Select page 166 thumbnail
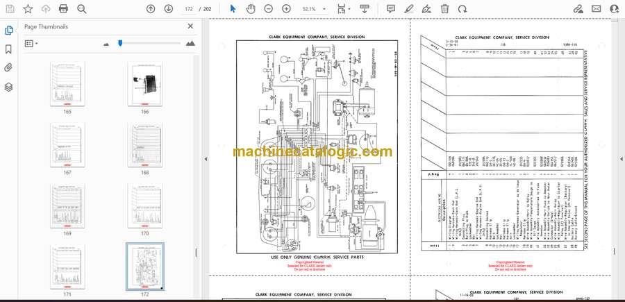625x302 pixels. [x=144, y=84]
